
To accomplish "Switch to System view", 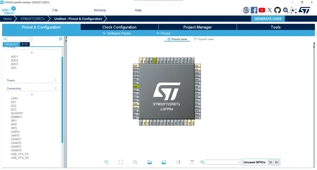I will 204,39.
